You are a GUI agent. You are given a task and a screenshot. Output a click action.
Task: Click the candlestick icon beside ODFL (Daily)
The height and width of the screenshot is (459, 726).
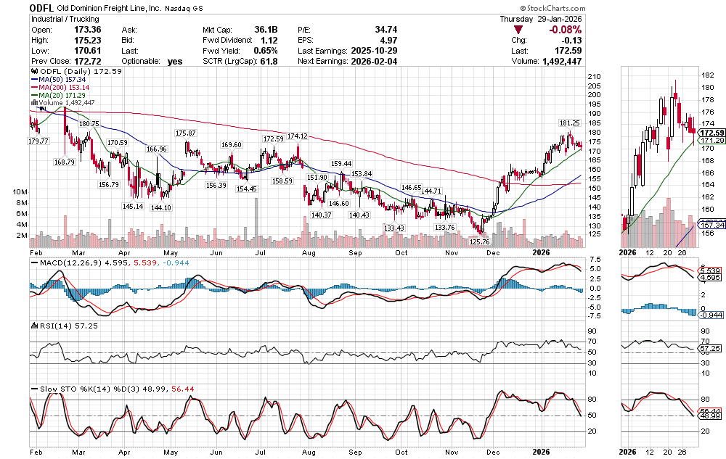tap(32, 73)
